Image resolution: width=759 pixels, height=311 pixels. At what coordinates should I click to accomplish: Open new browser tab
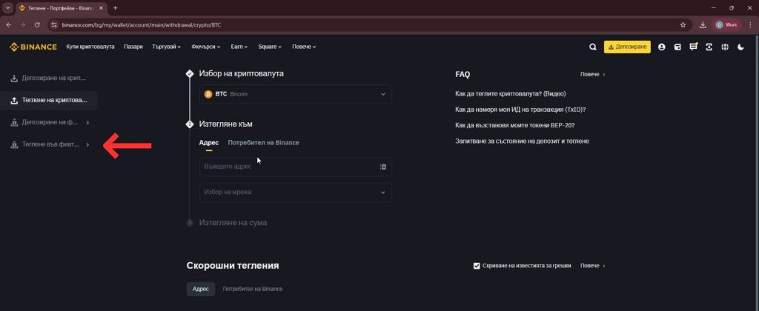115,8
